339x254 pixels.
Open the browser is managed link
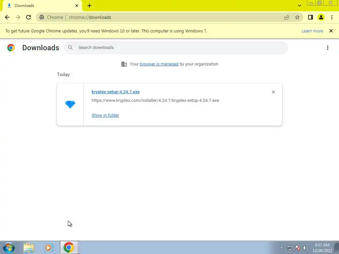point(159,64)
